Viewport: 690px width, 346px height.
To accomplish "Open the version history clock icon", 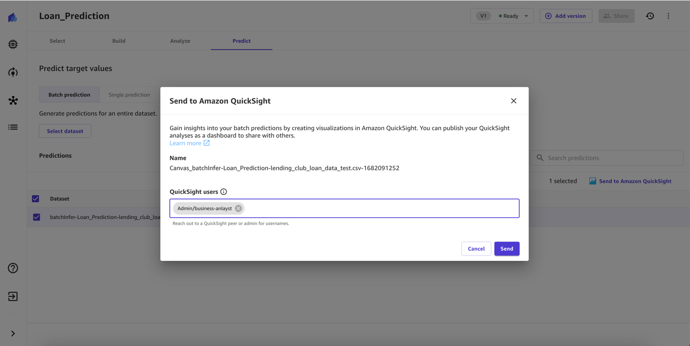I will (x=650, y=16).
